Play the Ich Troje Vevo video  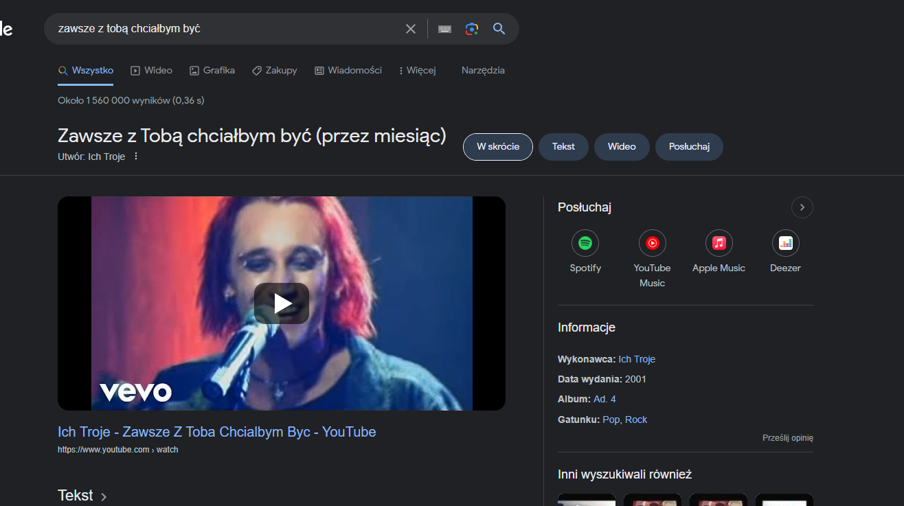click(282, 303)
